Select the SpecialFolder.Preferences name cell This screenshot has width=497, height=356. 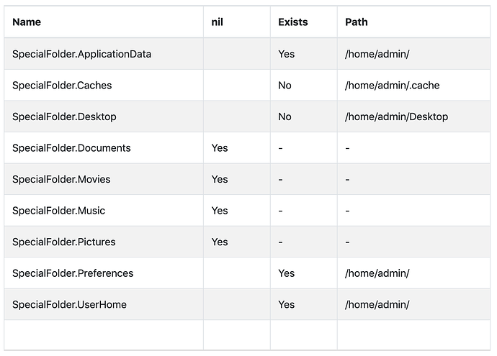[104, 273]
